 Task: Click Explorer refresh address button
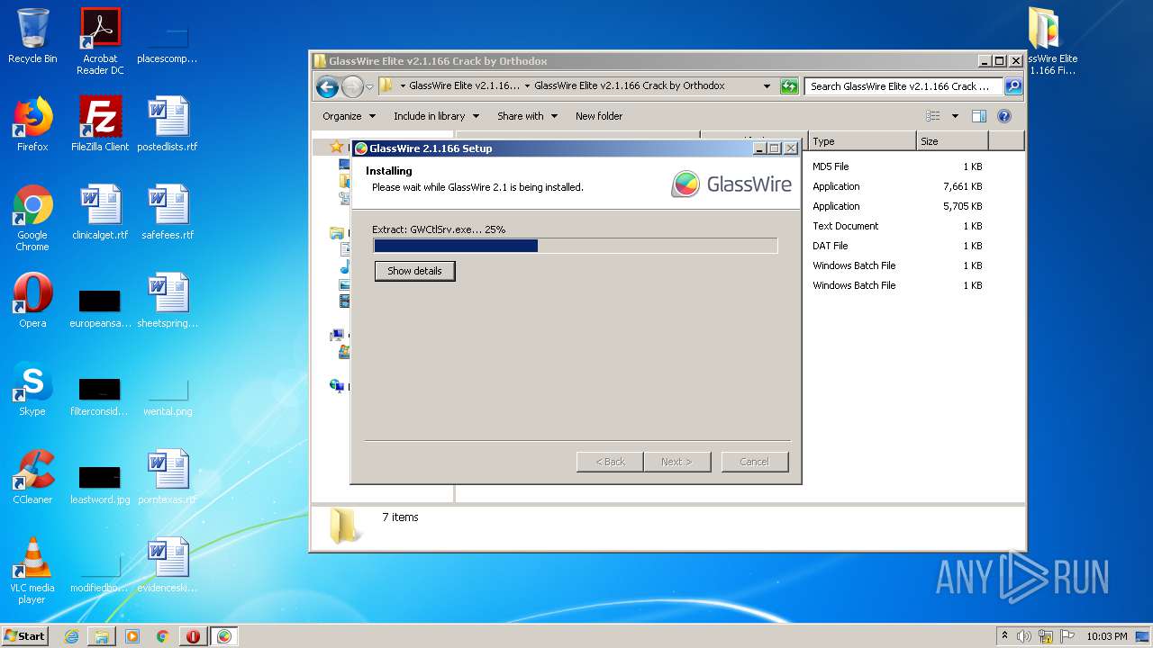coord(789,86)
